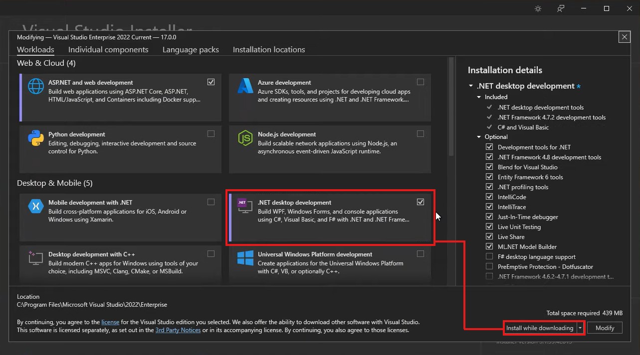The height and width of the screenshot is (355, 640).
Task: Click the Xamarin mobile development icon
Action: coord(36,206)
